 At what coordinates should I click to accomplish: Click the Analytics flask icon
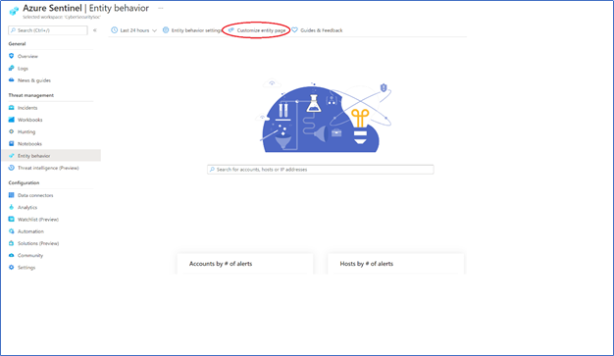(x=12, y=207)
